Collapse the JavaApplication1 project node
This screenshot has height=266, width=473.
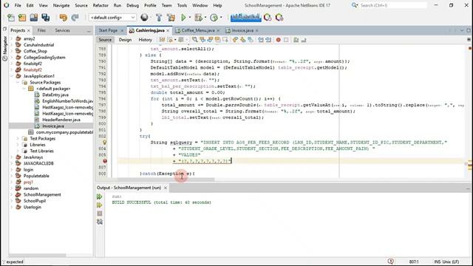pos(12,76)
